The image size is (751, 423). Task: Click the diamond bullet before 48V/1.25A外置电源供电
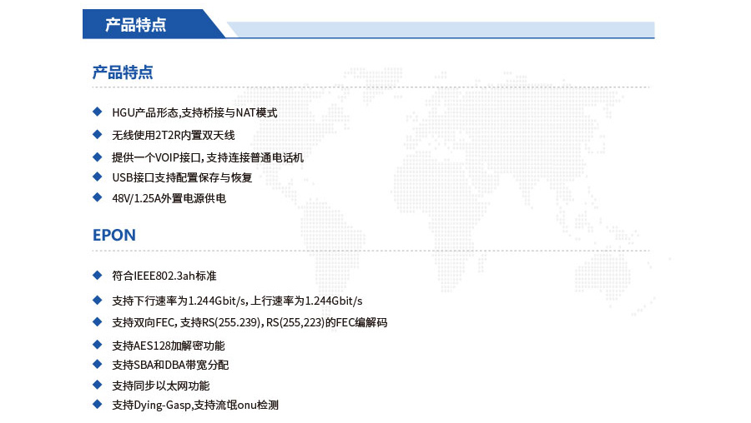97,197
